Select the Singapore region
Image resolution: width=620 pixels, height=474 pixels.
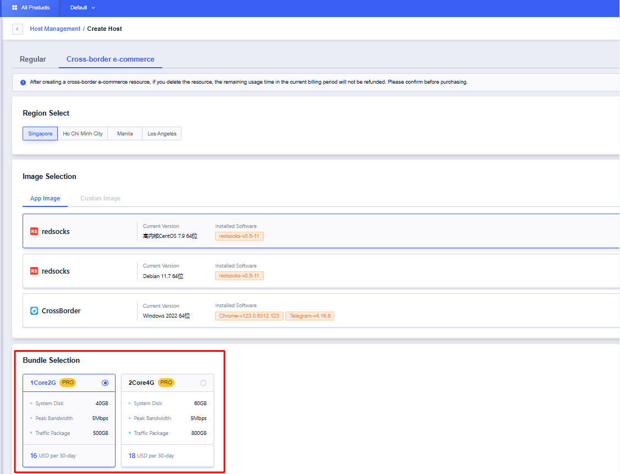[x=40, y=134]
